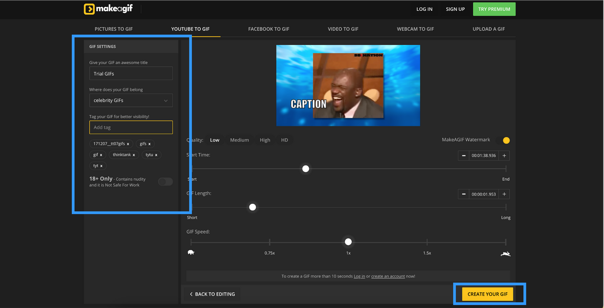Image resolution: width=604 pixels, height=308 pixels.
Task: Click the Try Premium button
Action: pyautogui.click(x=494, y=9)
